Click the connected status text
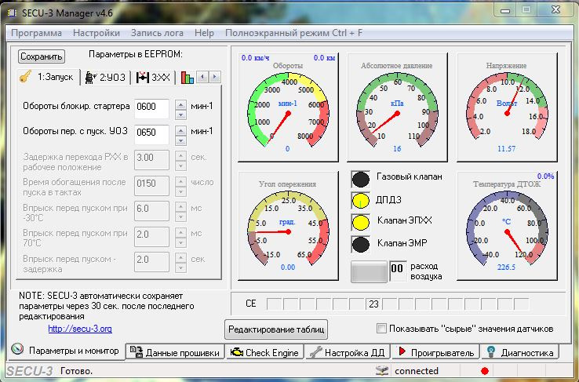 tap(417, 371)
